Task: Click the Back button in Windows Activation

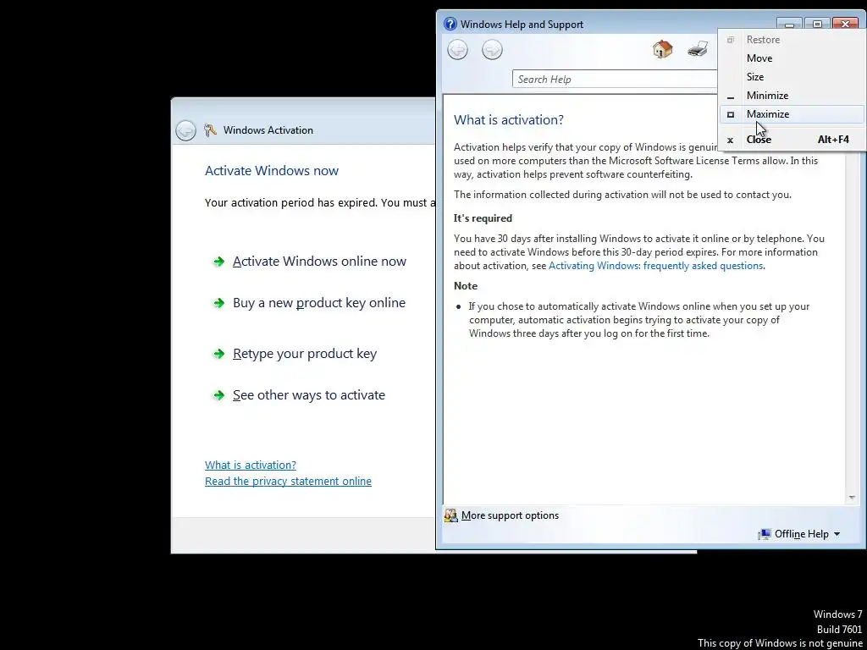Action: point(185,130)
